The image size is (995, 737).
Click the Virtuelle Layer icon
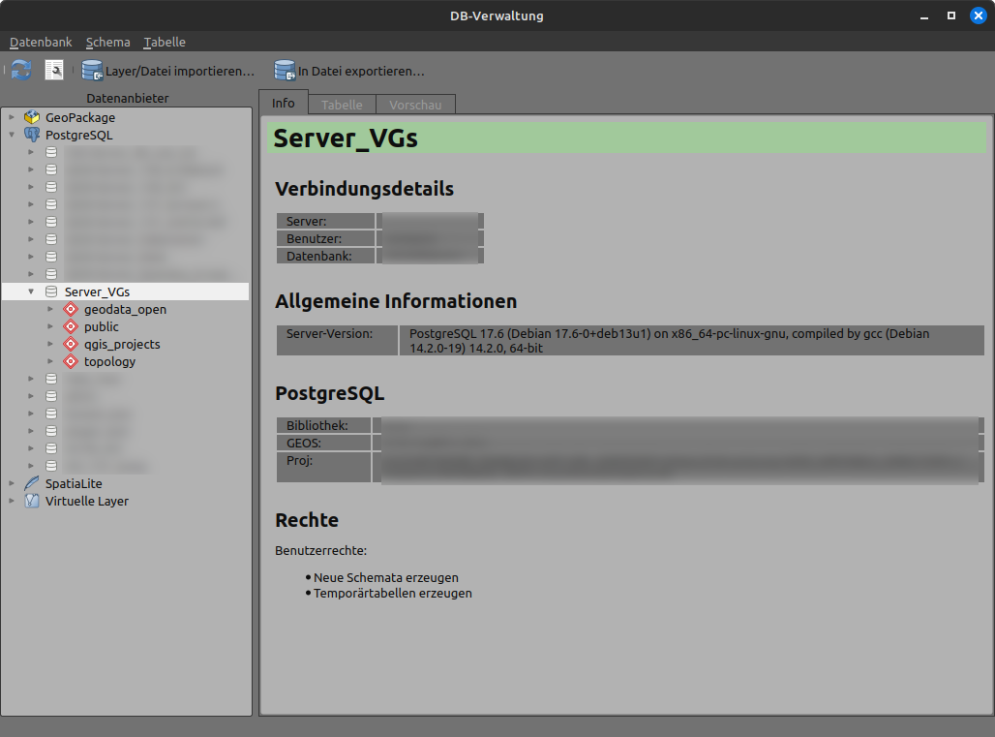click(32, 501)
